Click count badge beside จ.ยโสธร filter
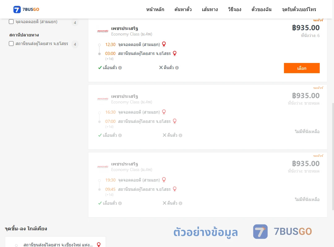 [x=75, y=44]
